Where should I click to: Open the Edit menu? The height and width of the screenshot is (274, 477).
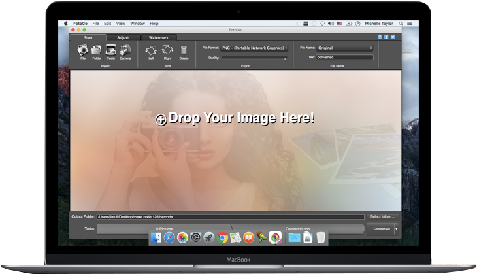(107, 24)
